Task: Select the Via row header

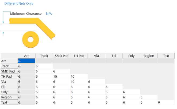Action: click(x=9, y=82)
